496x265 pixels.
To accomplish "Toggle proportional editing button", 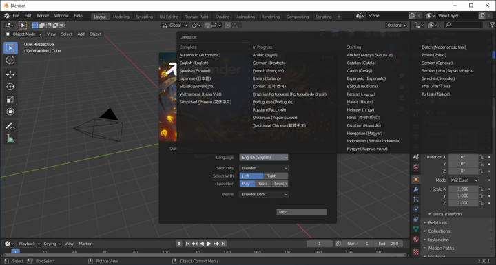I will coord(227,25).
